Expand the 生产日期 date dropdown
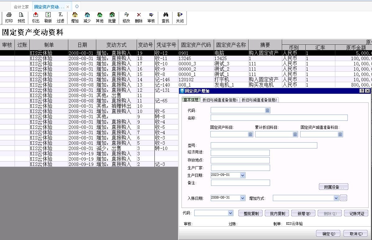The image size is (372, 240). 242,175
